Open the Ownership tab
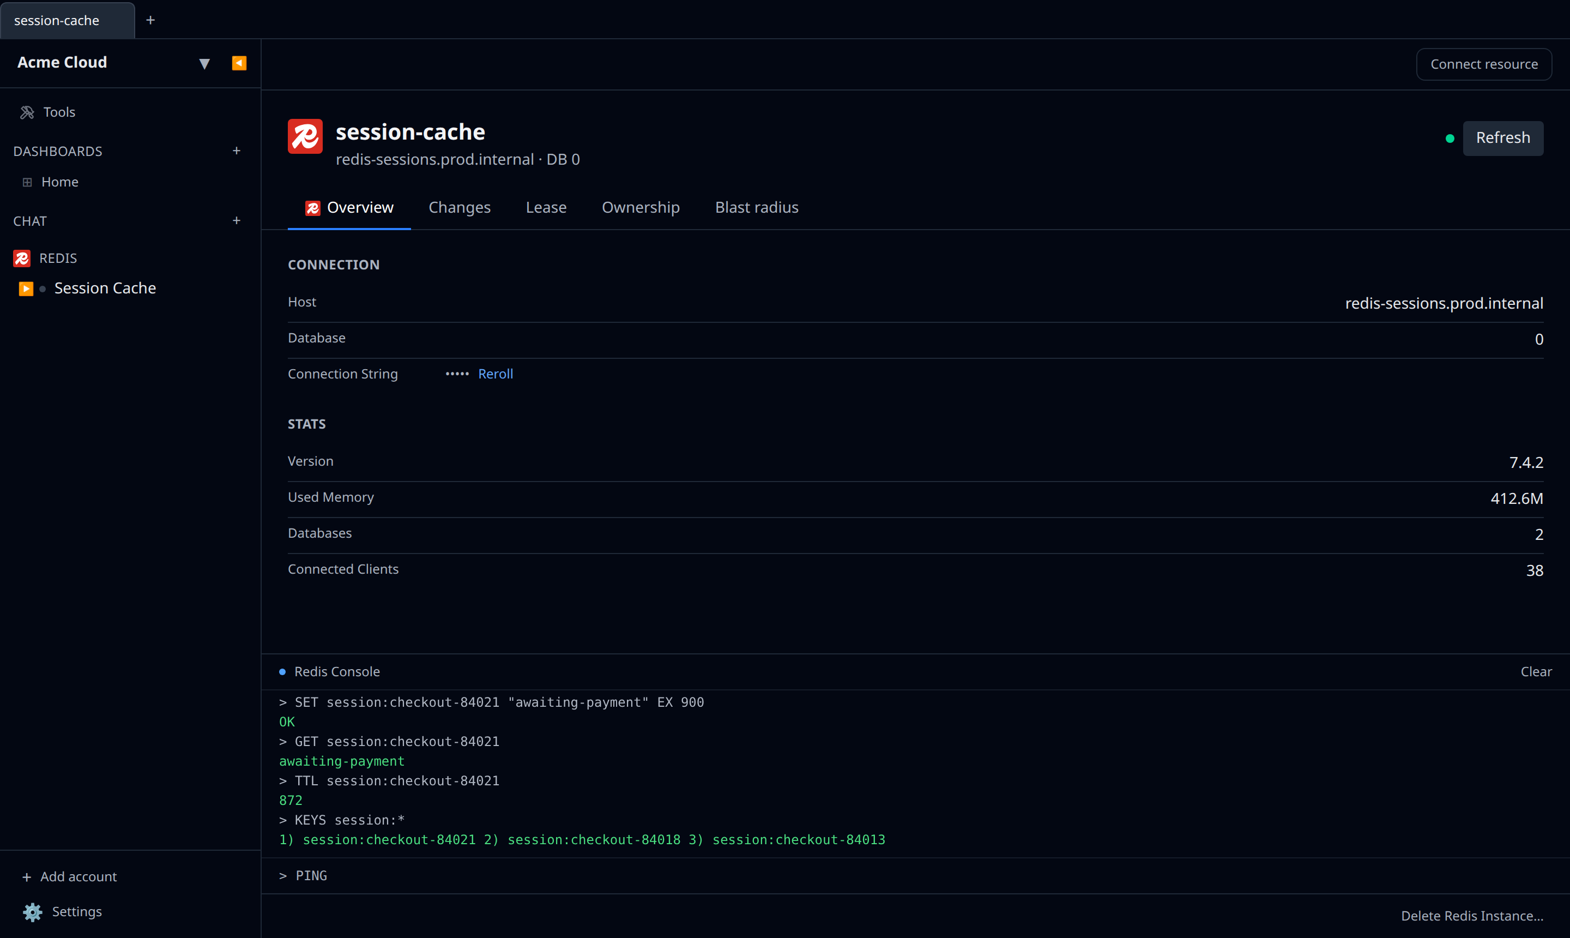Viewport: 1570px width, 938px height. coord(641,207)
